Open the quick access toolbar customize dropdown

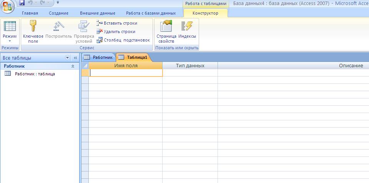coord(58,3)
